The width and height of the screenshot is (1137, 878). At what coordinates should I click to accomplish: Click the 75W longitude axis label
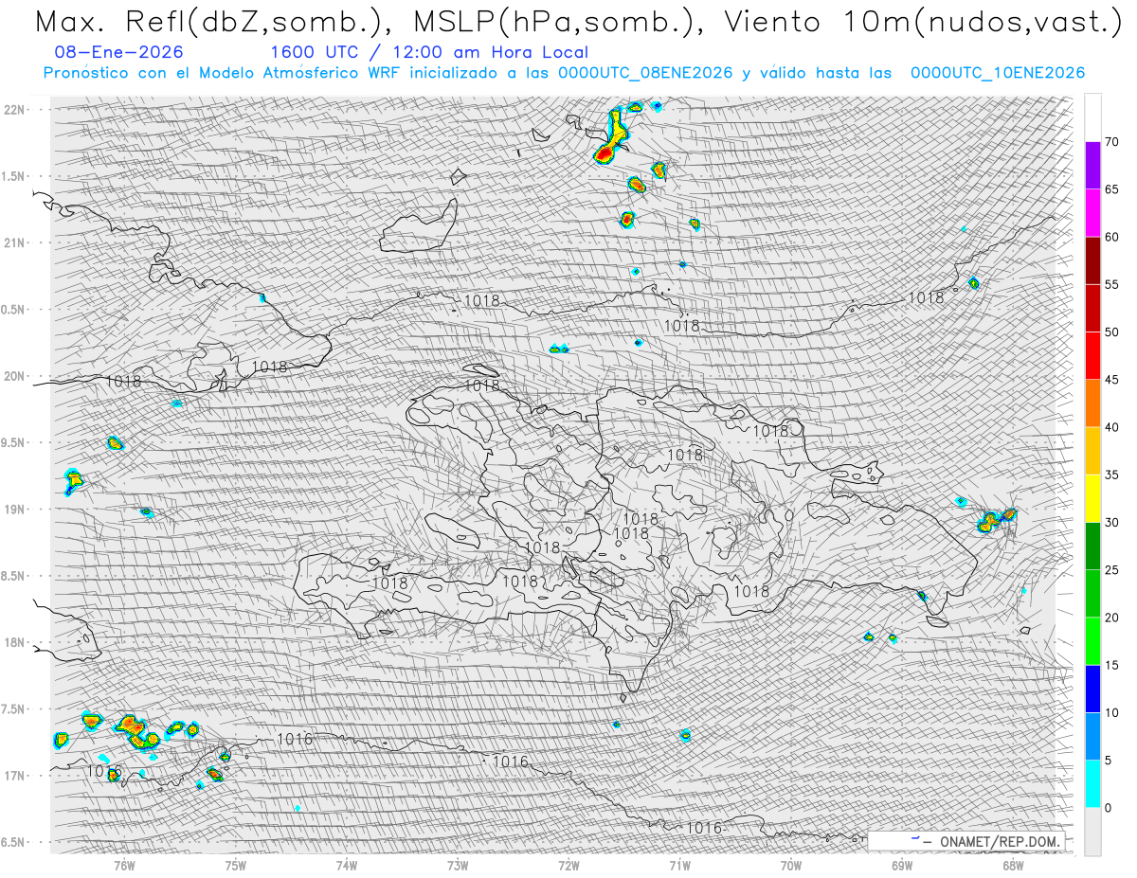click(x=235, y=864)
